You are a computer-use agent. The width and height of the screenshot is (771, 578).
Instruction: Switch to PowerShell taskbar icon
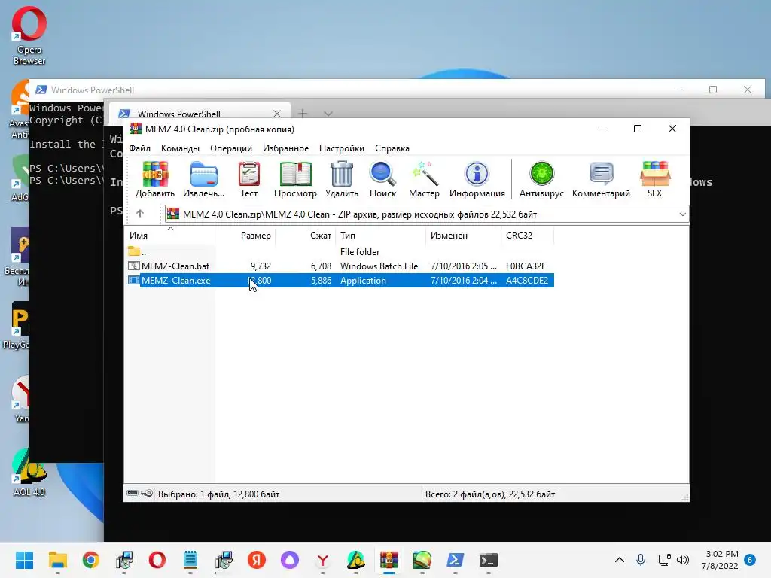456,560
